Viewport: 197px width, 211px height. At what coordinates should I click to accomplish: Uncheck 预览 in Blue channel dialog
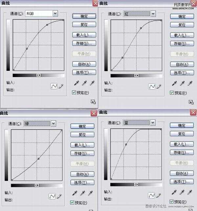pos(171,201)
